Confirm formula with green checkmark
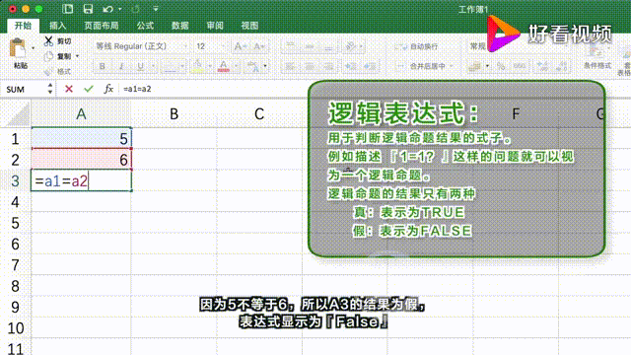This screenshot has width=631, height=355. point(89,89)
